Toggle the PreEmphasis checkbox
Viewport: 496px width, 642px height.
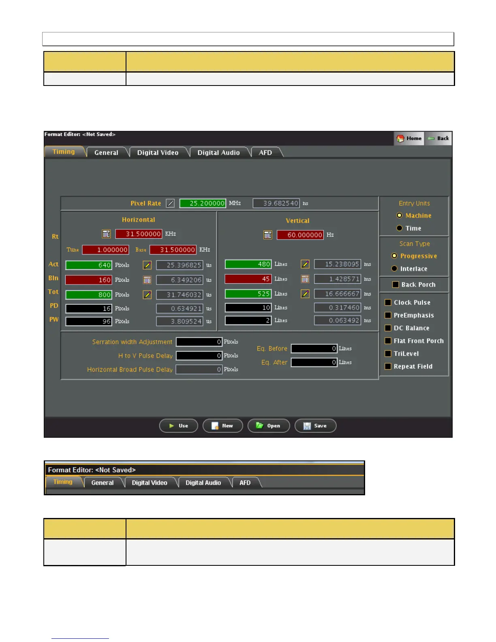pos(388,315)
